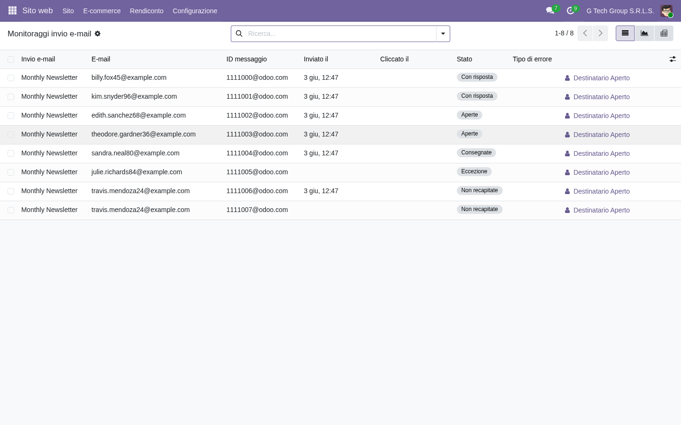Click recipient icon in theodore.gardner36 row
The width and height of the screenshot is (681, 425).
567,135
